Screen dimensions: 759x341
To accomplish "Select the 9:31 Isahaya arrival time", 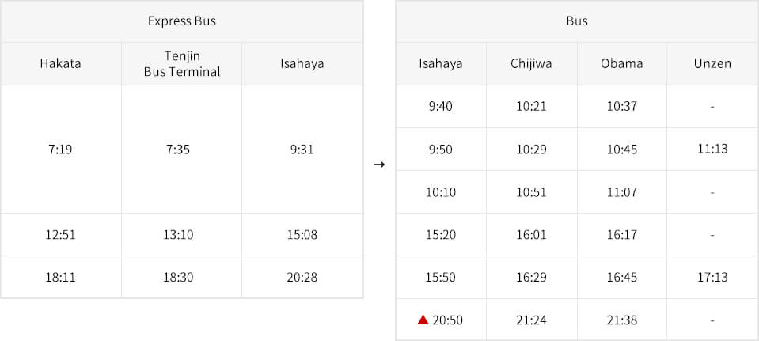I will 302,150.
